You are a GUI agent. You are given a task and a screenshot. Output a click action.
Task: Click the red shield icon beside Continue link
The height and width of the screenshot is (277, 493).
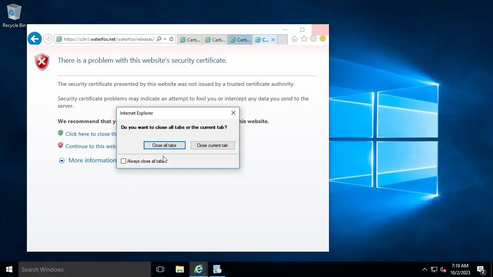(x=60, y=145)
